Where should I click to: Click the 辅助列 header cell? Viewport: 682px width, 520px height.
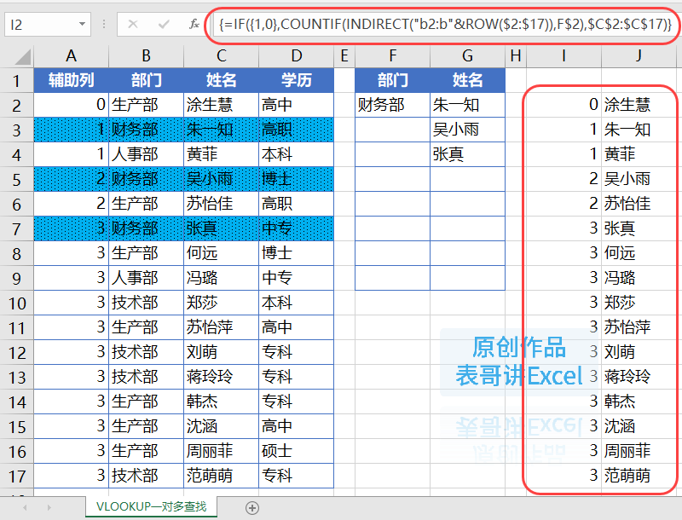pyautogui.click(x=72, y=80)
